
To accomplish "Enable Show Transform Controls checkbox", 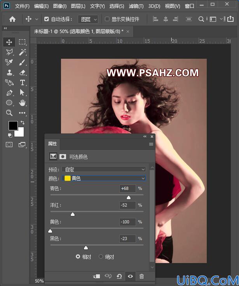I will tap(107, 19).
